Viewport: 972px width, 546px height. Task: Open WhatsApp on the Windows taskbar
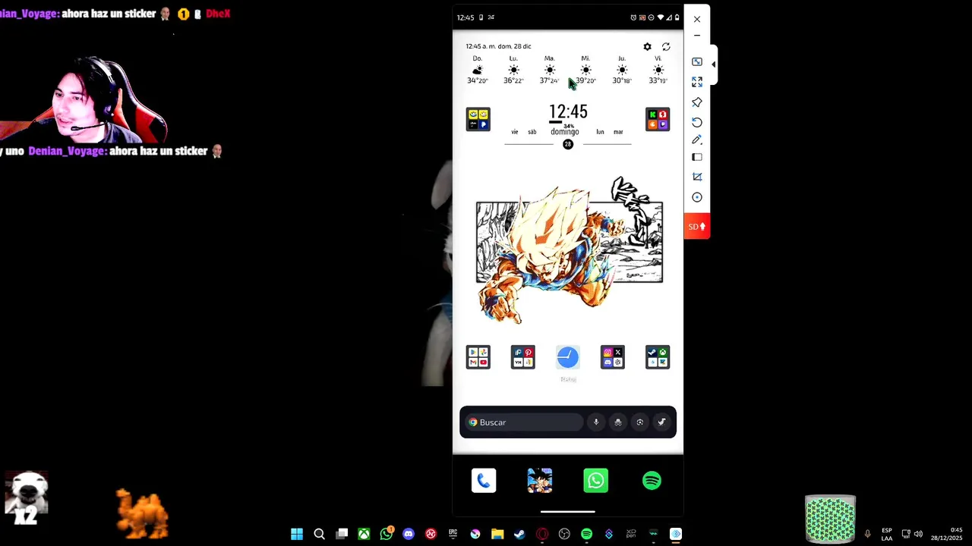coord(387,534)
